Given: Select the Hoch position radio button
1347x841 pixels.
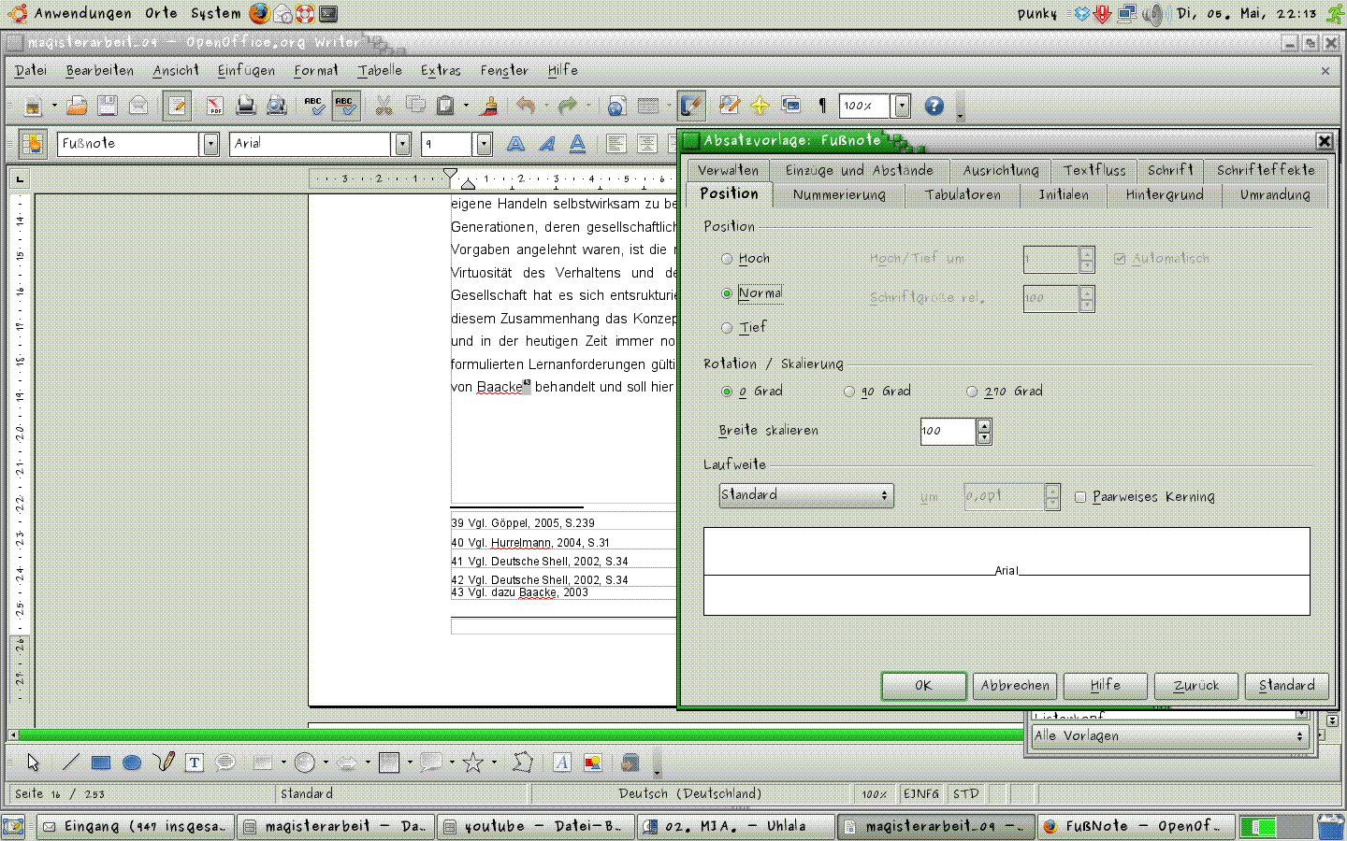Looking at the screenshot, I should tap(727, 259).
